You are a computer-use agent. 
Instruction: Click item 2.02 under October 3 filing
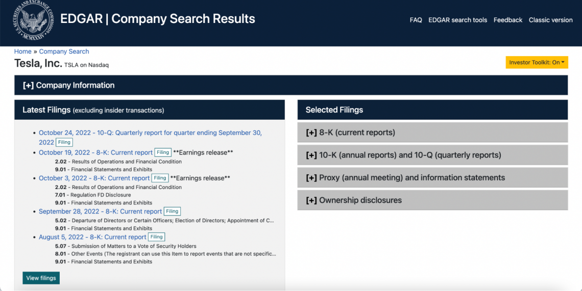[118, 187]
